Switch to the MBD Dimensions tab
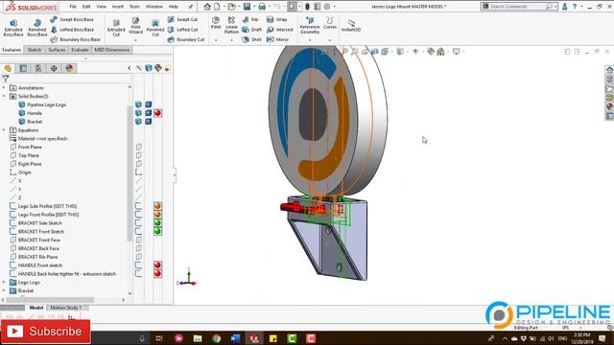Screen dimensions: 614x345 point(112,50)
